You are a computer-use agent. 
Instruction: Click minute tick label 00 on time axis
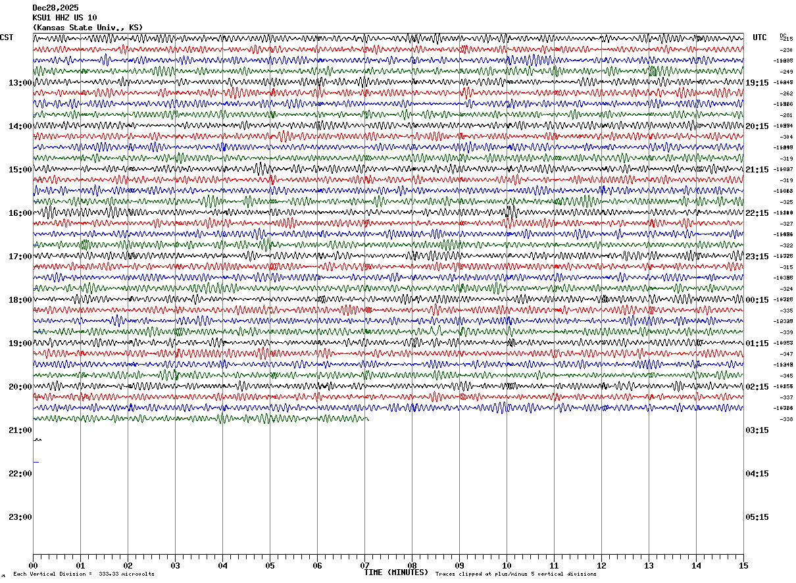pos(33,566)
